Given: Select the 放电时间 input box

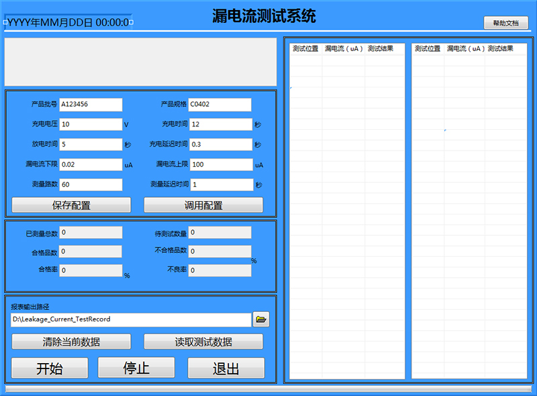Looking at the screenshot, I should [91, 145].
